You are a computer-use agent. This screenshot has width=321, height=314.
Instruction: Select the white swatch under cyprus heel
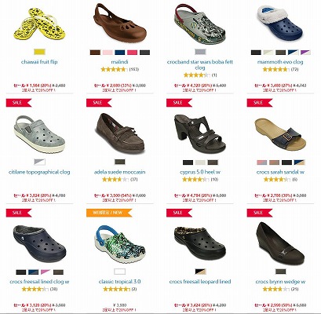pos(200,162)
